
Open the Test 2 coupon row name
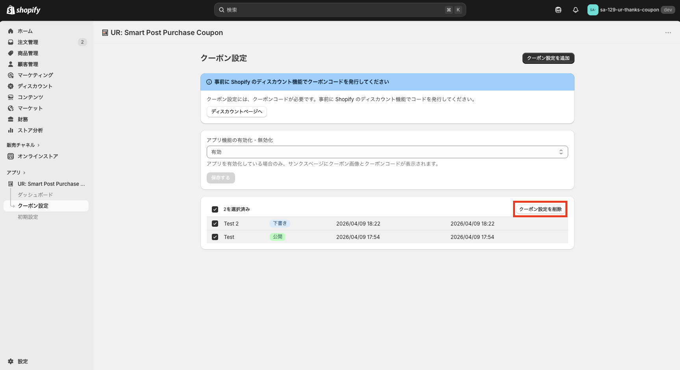point(231,224)
